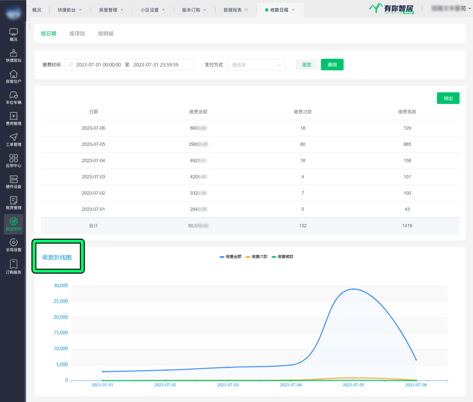
Task: Switch to the 按项目 tab
Action: point(77,34)
